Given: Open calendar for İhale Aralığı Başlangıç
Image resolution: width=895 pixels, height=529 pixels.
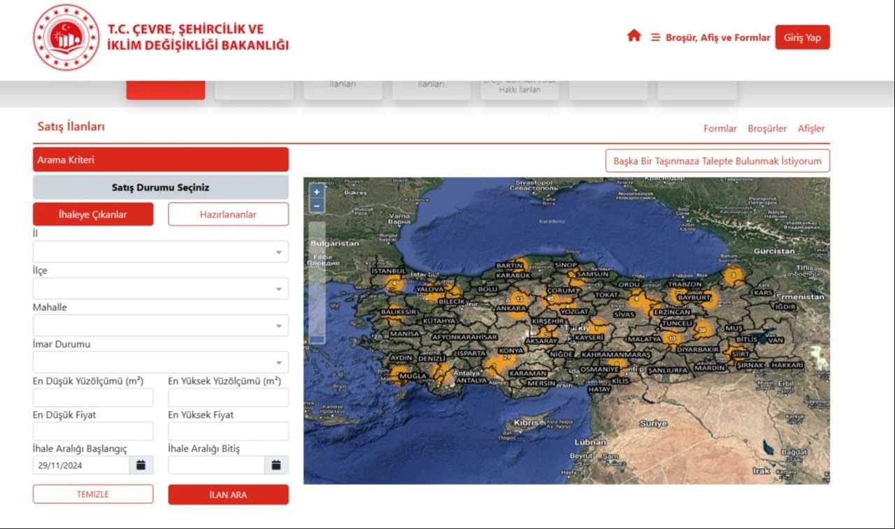Looking at the screenshot, I should pos(141,465).
